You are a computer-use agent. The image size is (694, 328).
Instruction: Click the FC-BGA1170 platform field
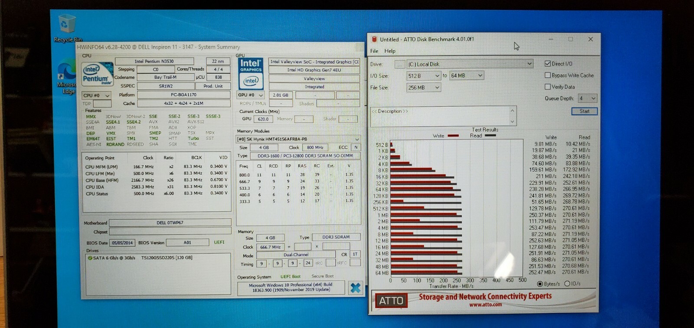(x=183, y=95)
